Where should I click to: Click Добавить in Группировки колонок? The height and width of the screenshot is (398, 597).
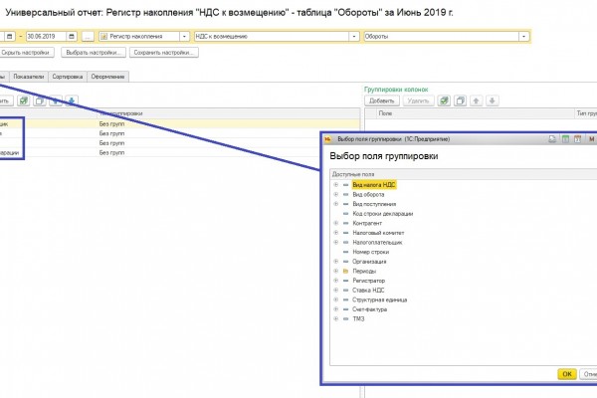[382, 100]
